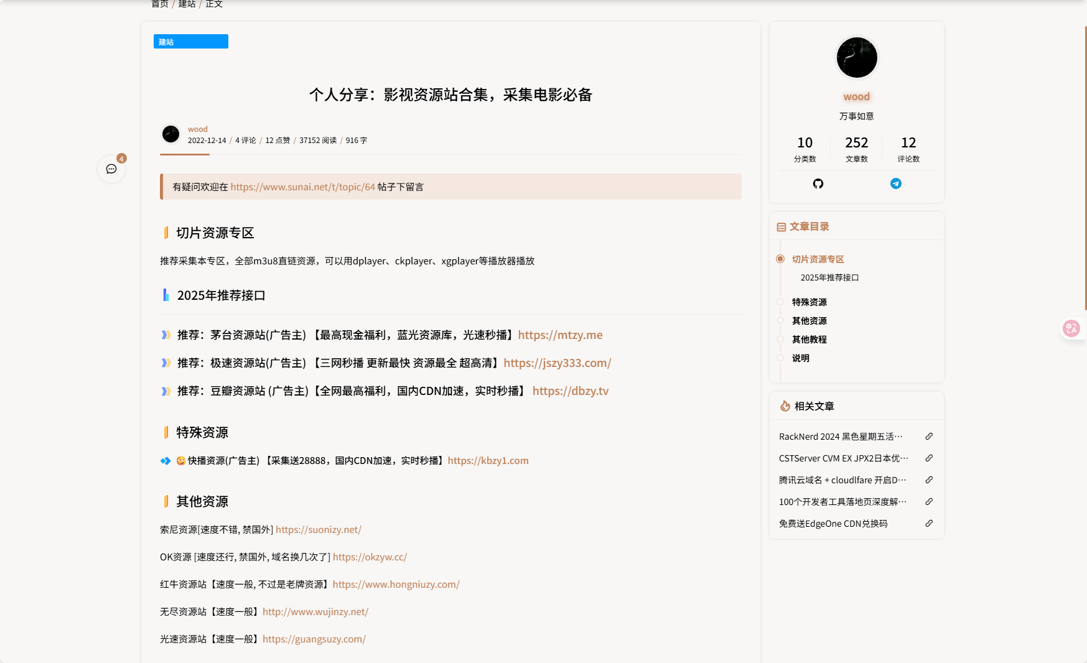Click the 建站 breadcrumb item

pos(187,4)
